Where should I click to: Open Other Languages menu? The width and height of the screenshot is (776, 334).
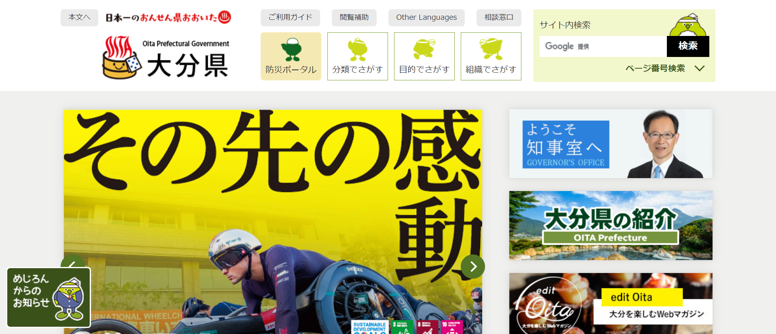pyautogui.click(x=426, y=17)
